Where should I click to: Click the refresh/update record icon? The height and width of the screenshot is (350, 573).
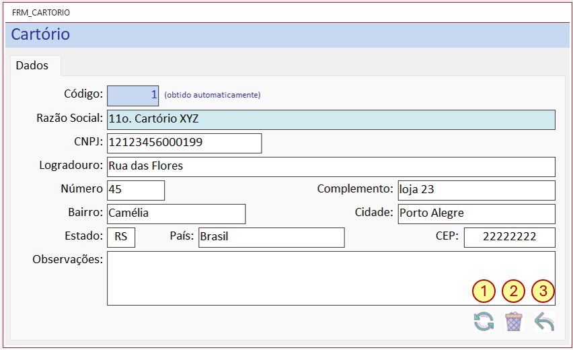coord(484,322)
